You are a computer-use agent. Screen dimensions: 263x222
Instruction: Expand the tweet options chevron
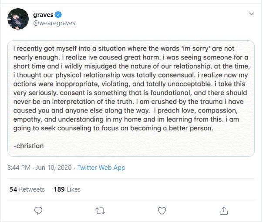tap(251, 14)
